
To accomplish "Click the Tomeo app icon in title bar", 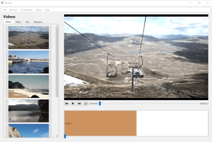I will (x=2, y=3).
